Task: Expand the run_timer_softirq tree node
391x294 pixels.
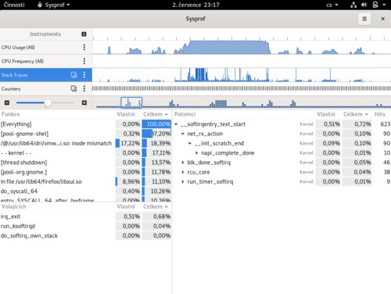Action: coord(183,181)
